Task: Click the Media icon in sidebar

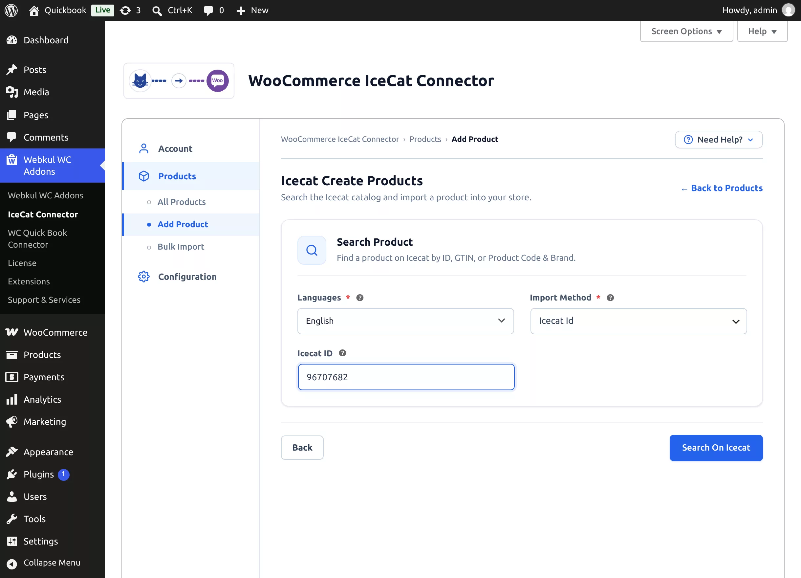Action: (x=12, y=92)
